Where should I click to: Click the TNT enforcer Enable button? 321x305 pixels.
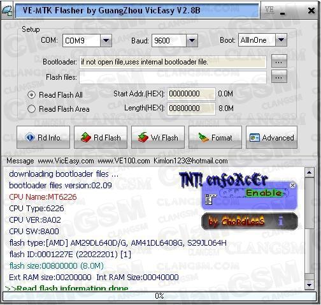pos(264,193)
